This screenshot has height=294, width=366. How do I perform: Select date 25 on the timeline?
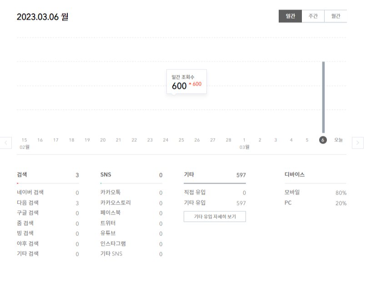[x=181, y=140]
